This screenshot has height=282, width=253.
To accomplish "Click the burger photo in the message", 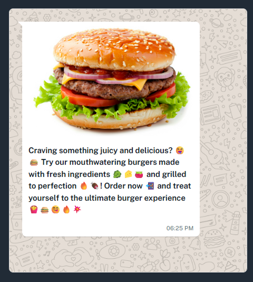I will [x=112, y=79].
